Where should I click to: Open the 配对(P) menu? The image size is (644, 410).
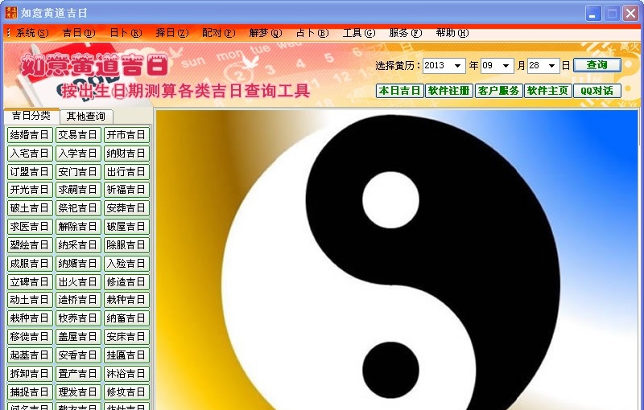[x=218, y=33]
